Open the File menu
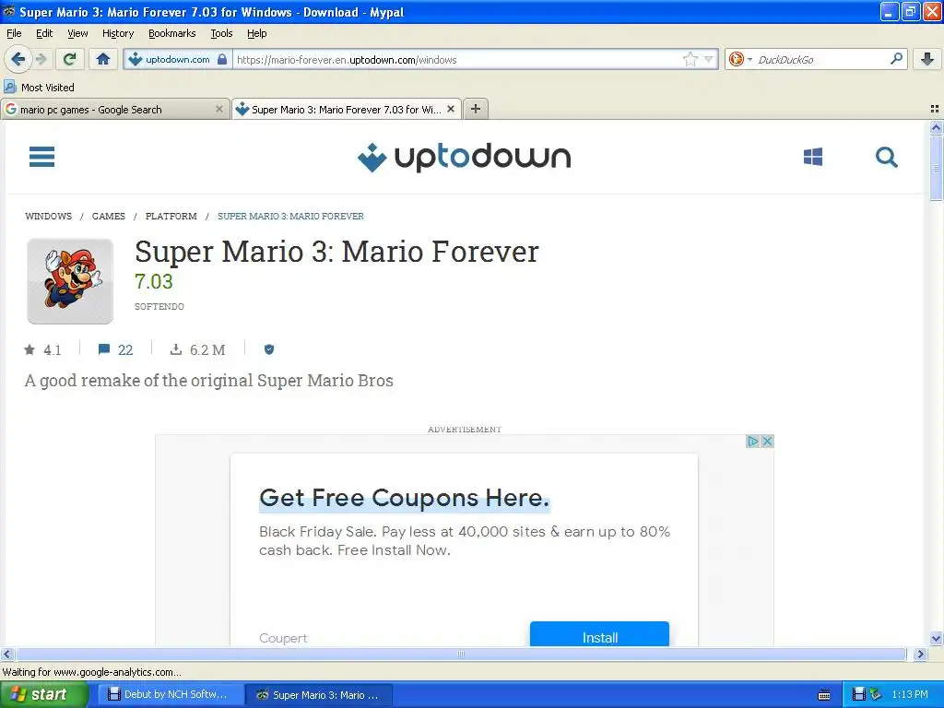This screenshot has height=708, width=944. 14,33
